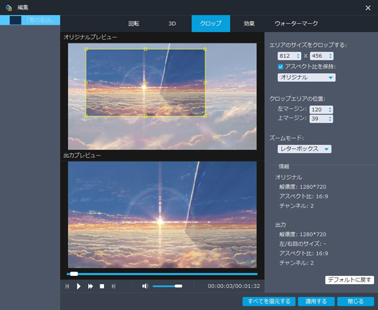This screenshot has height=310, width=378.
Task: Click すべてを復元する button
Action: point(269,301)
